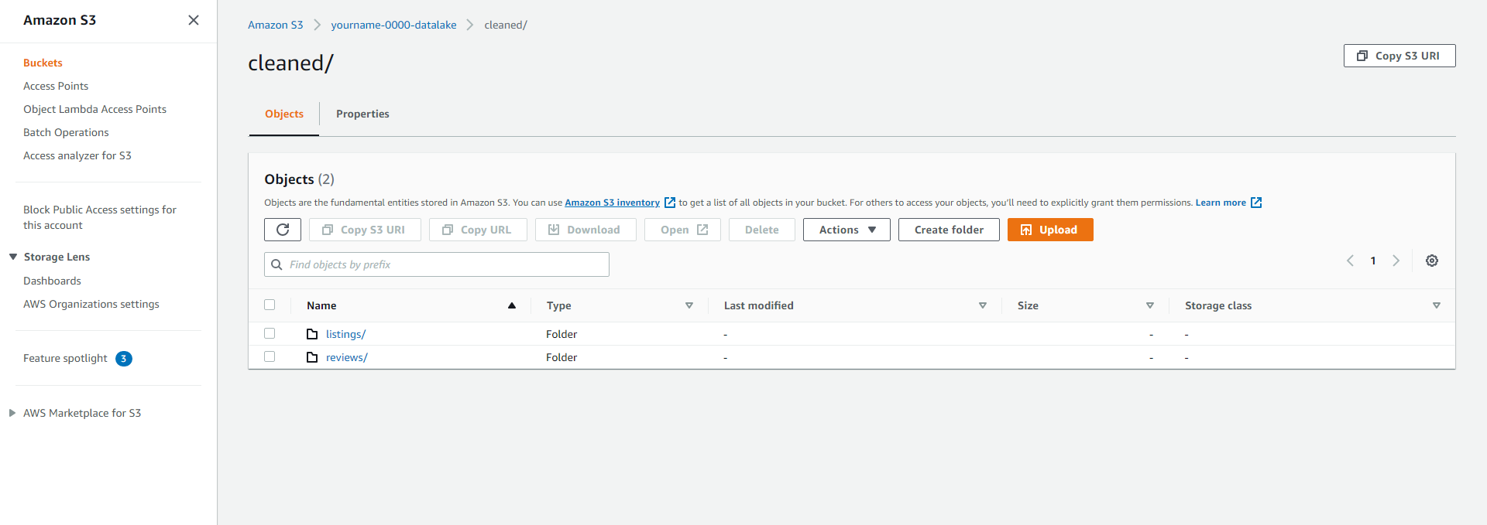1487x525 pixels.
Task: Click the Amazon S3 sidebar title
Action: coord(60,20)
